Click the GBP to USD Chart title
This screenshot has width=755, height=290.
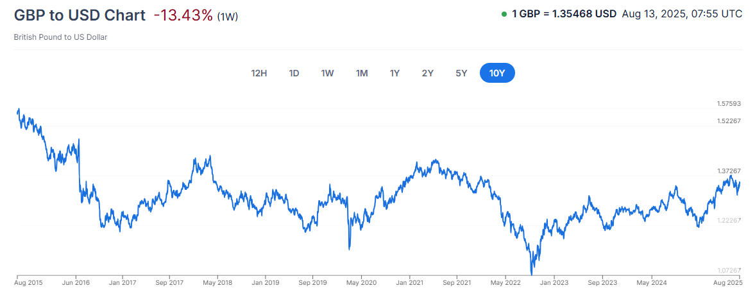[x=80, y=15]
